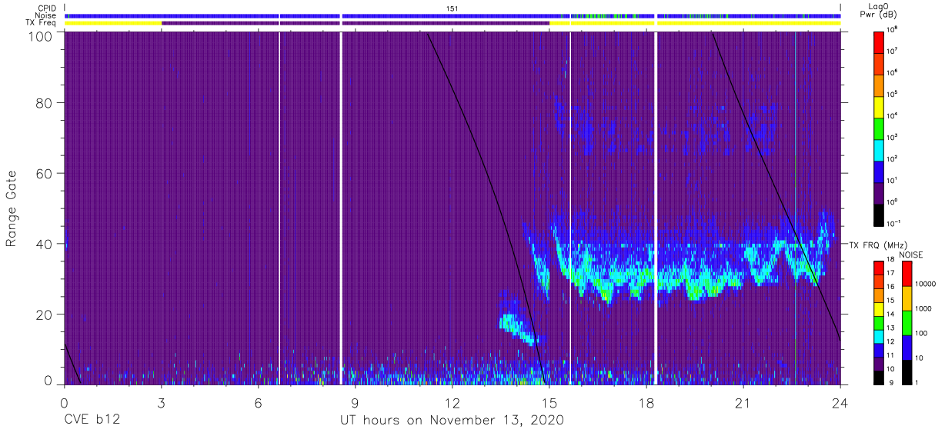Click the CPID value '151'
Screen dimensions: 945x436
point(452,8)
